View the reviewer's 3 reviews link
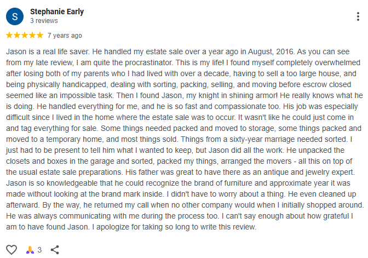368x258 pixels. coord(44,21)
